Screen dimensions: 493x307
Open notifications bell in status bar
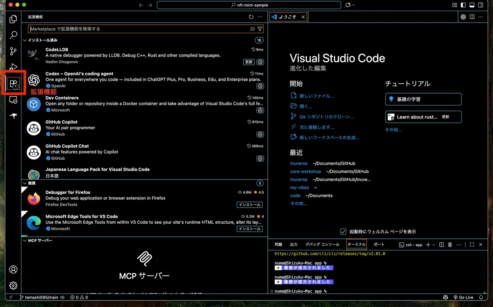point(481,297)
